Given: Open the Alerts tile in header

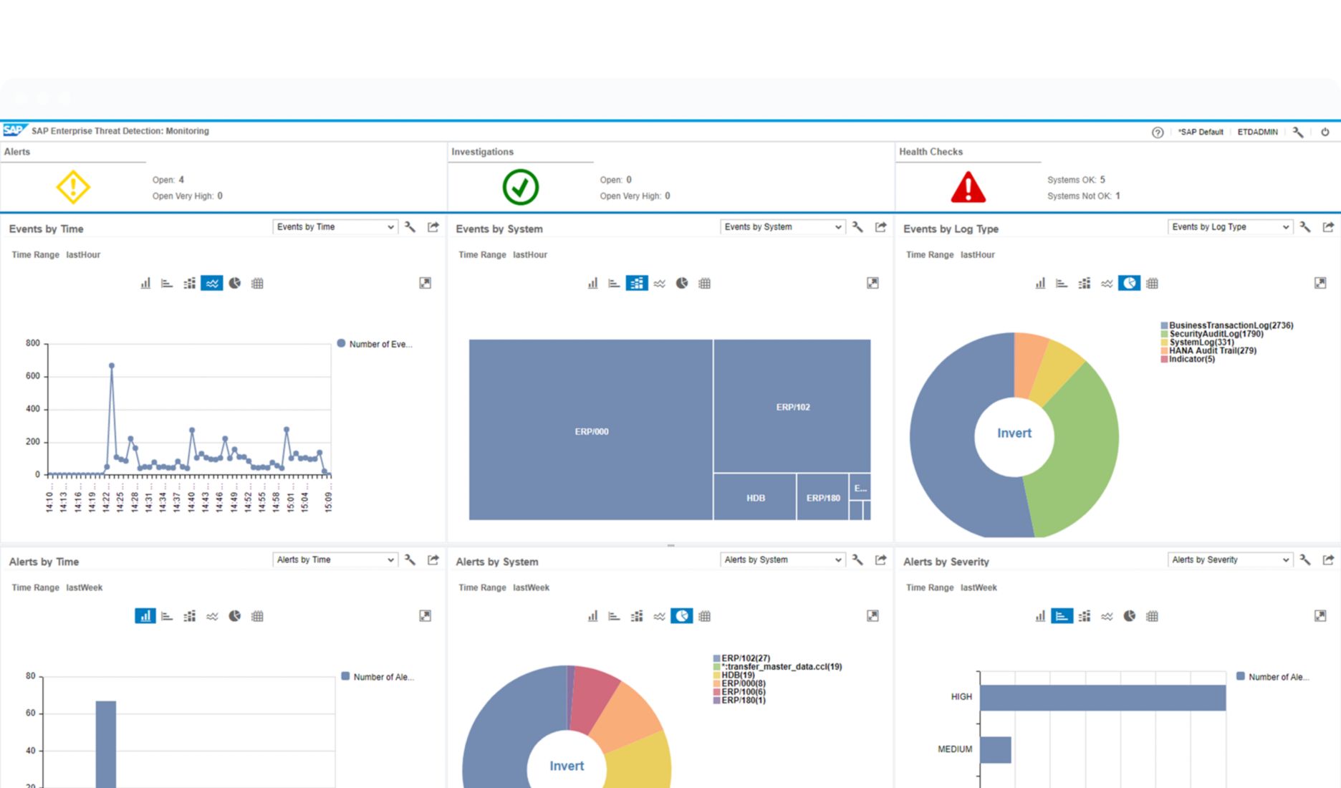Looking at the screenshot, I should pyautogui.click(x=73, y=187).
